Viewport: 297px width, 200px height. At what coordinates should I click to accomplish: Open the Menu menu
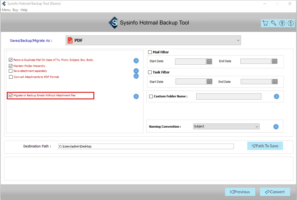6,10
